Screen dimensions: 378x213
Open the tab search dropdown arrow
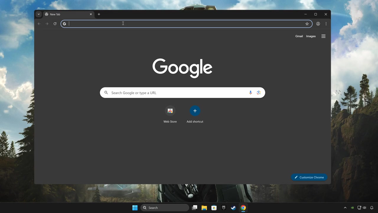coord(39,14)
